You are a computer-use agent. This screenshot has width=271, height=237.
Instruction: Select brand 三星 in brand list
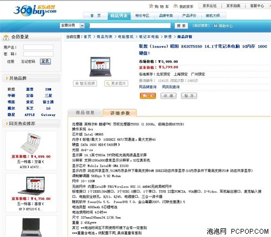[48, 96]
